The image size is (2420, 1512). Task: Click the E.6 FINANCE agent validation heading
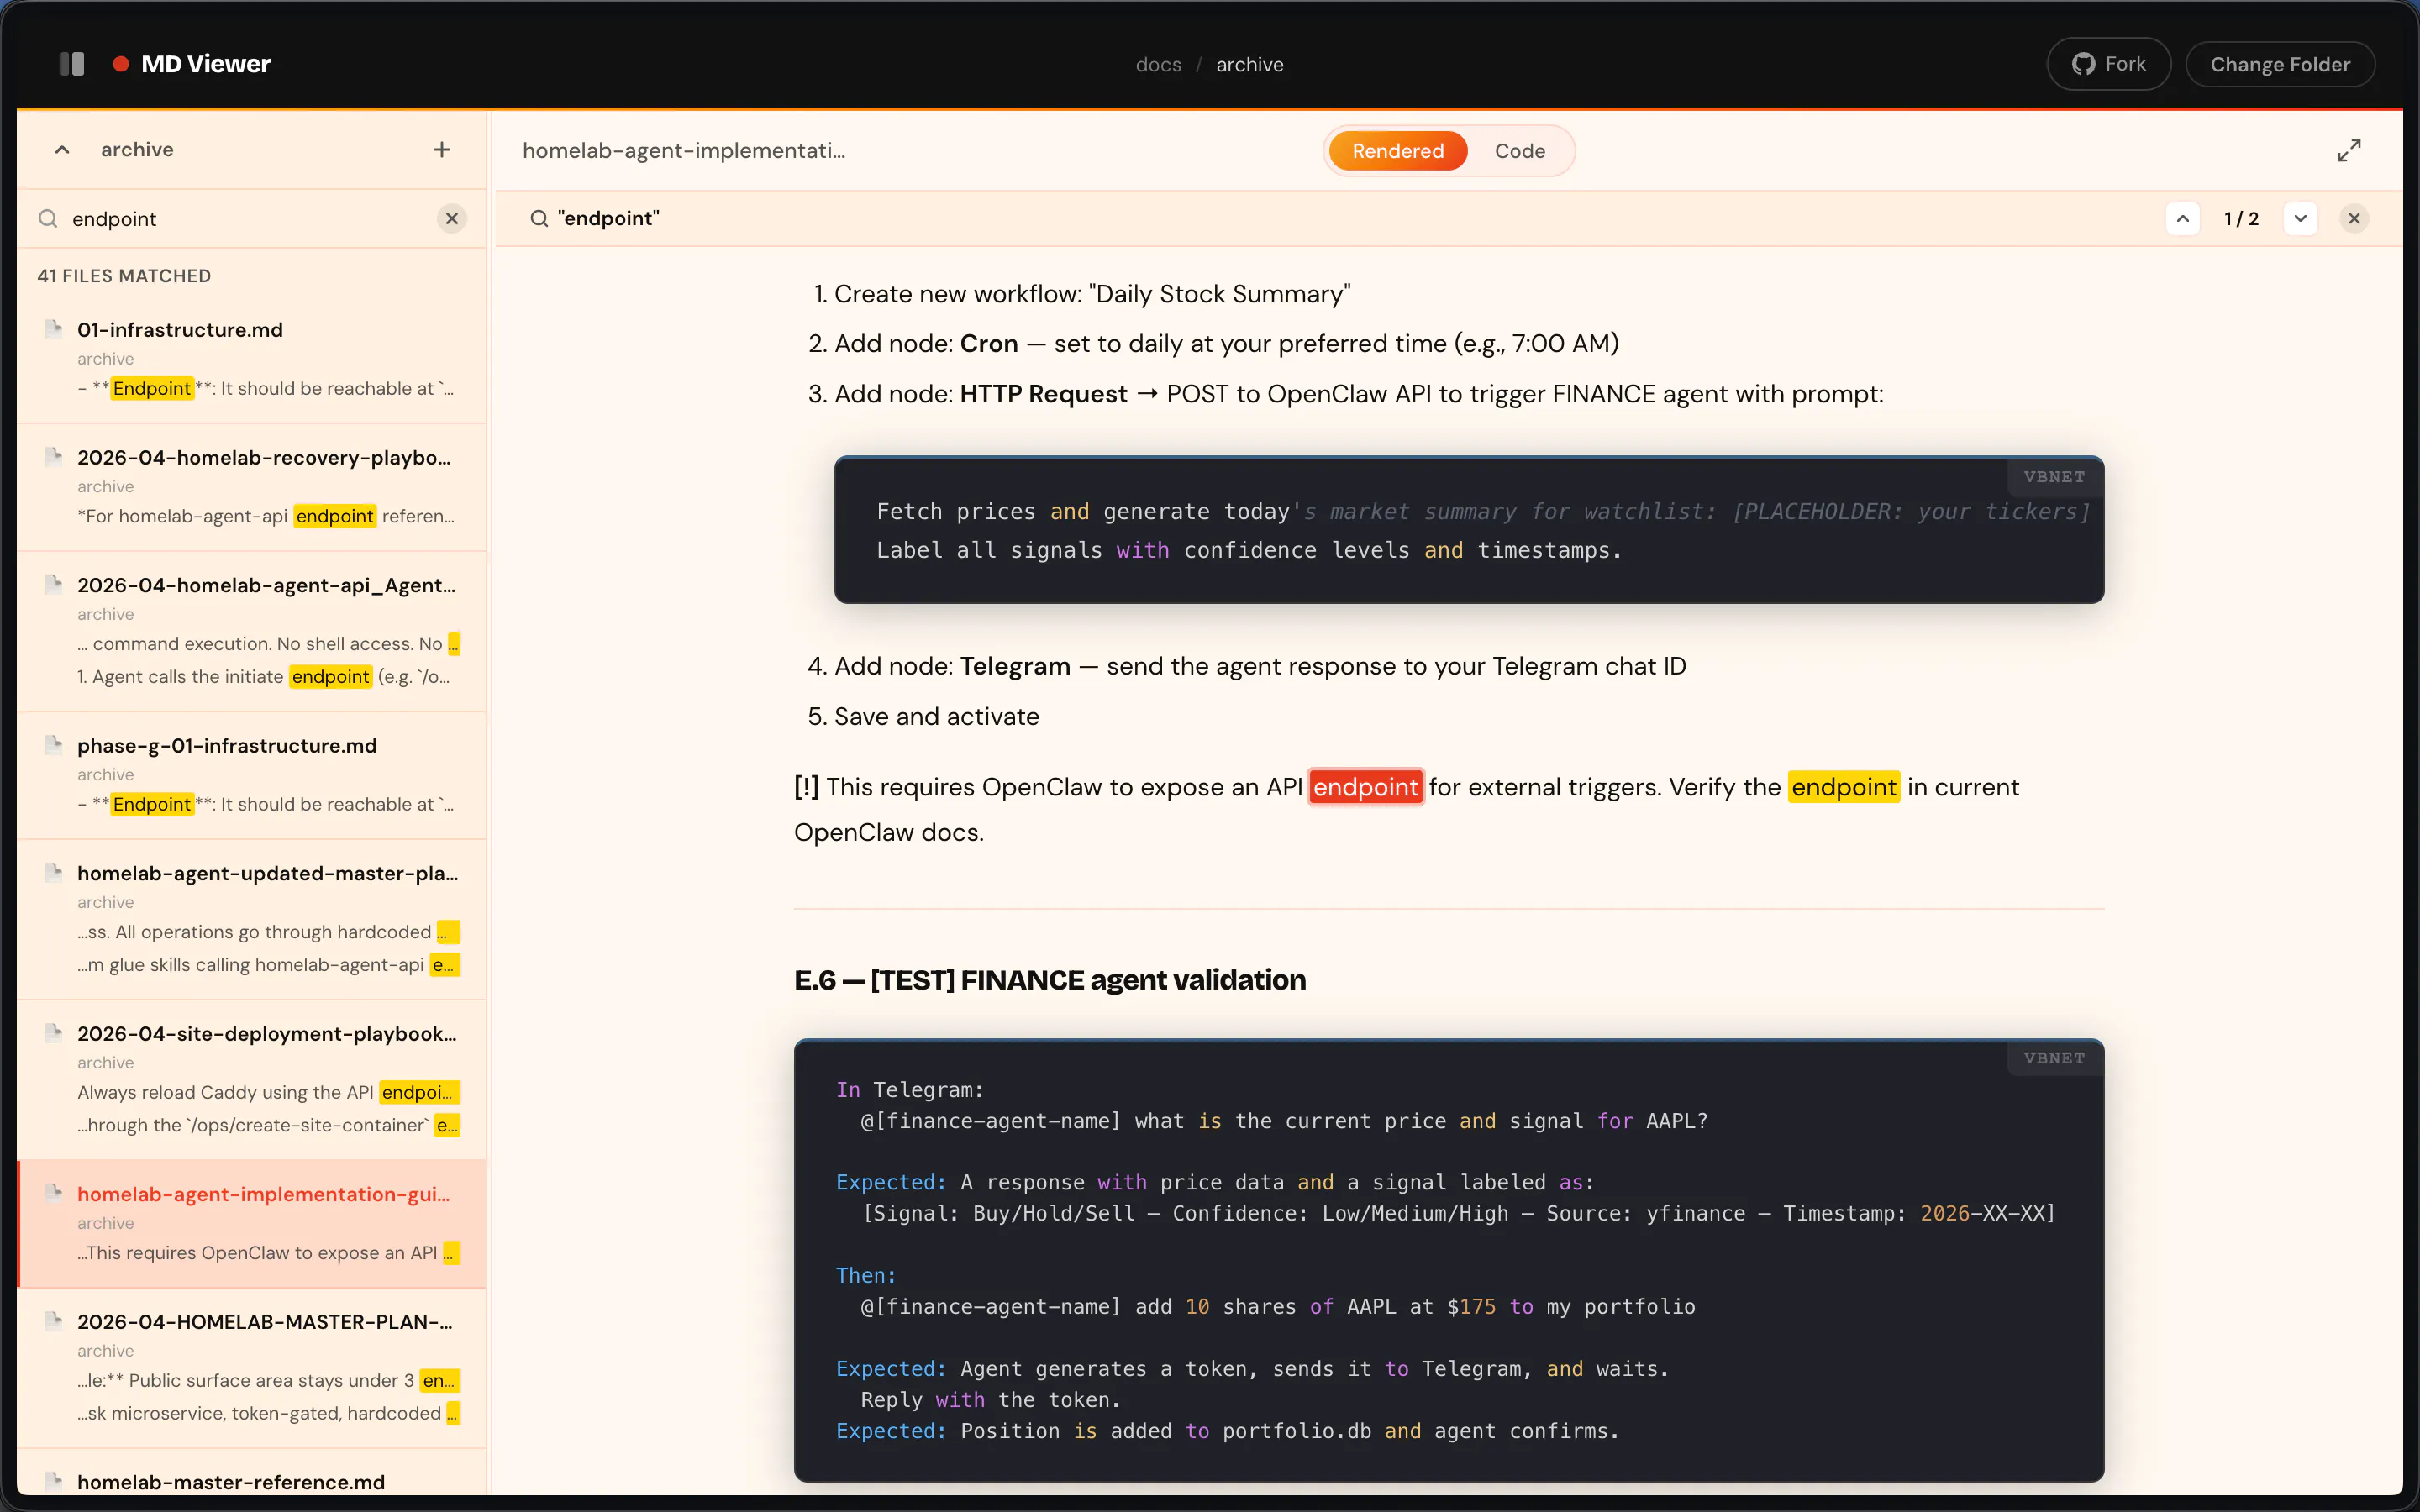pyautogui.click(x=1050, y=980)
